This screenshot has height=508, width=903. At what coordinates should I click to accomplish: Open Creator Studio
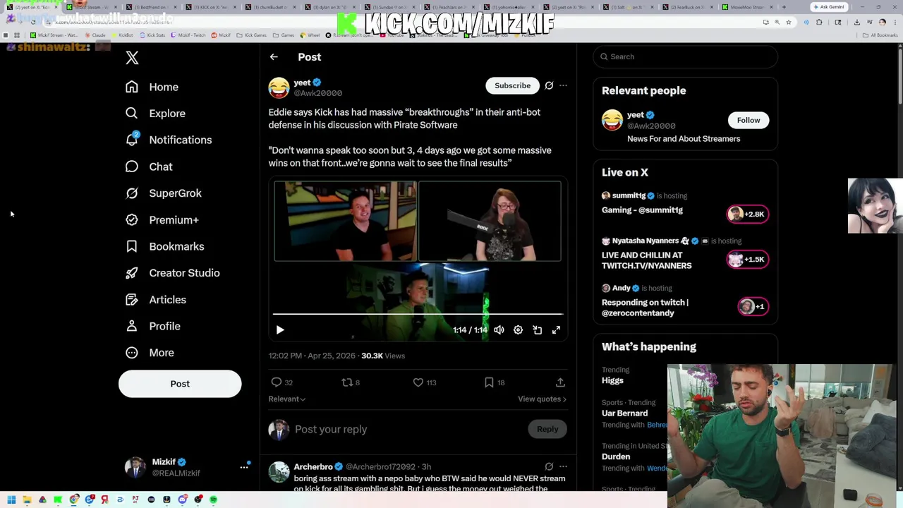click(x=173, y=273)
